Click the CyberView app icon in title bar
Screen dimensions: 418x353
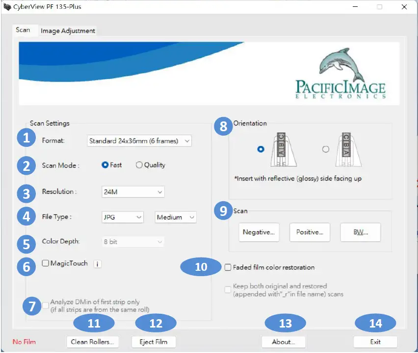[x=7, y=7]
